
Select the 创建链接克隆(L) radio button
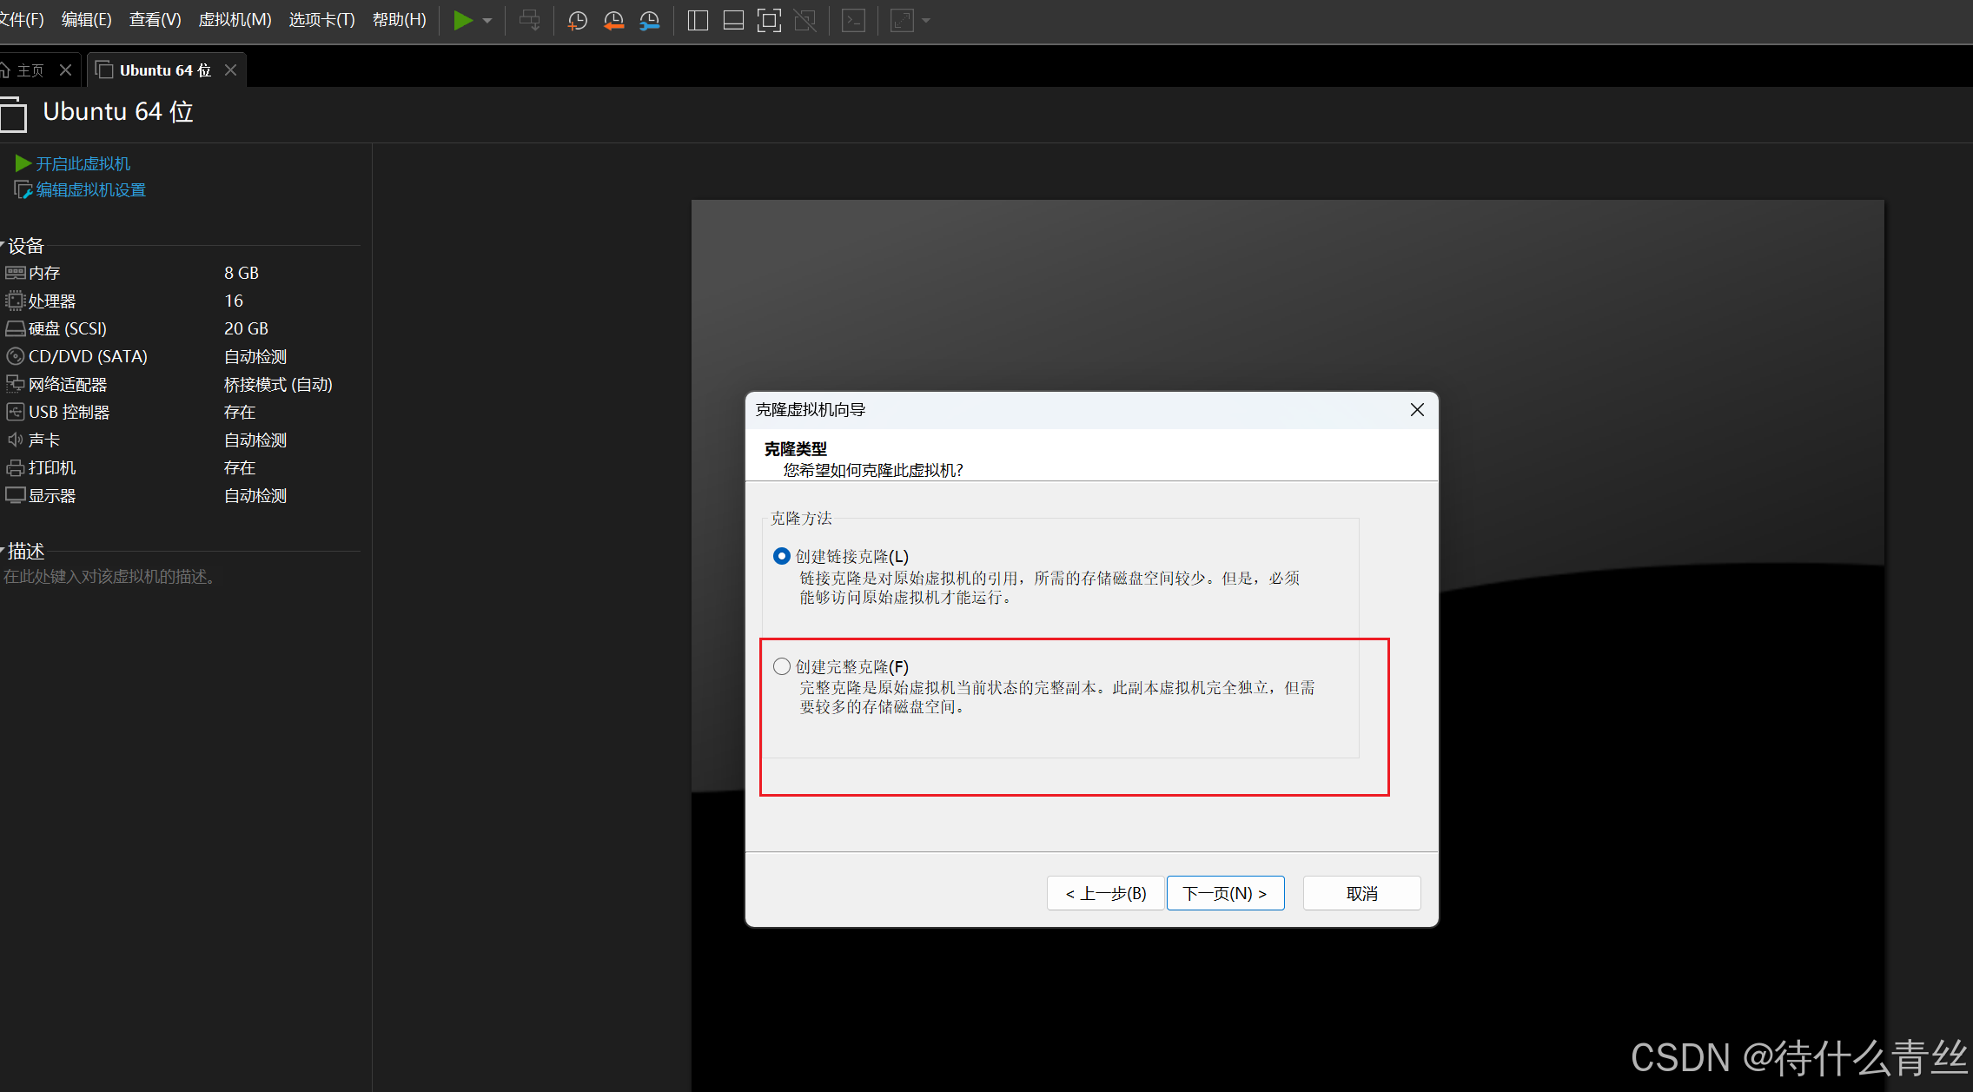point(782,556)
